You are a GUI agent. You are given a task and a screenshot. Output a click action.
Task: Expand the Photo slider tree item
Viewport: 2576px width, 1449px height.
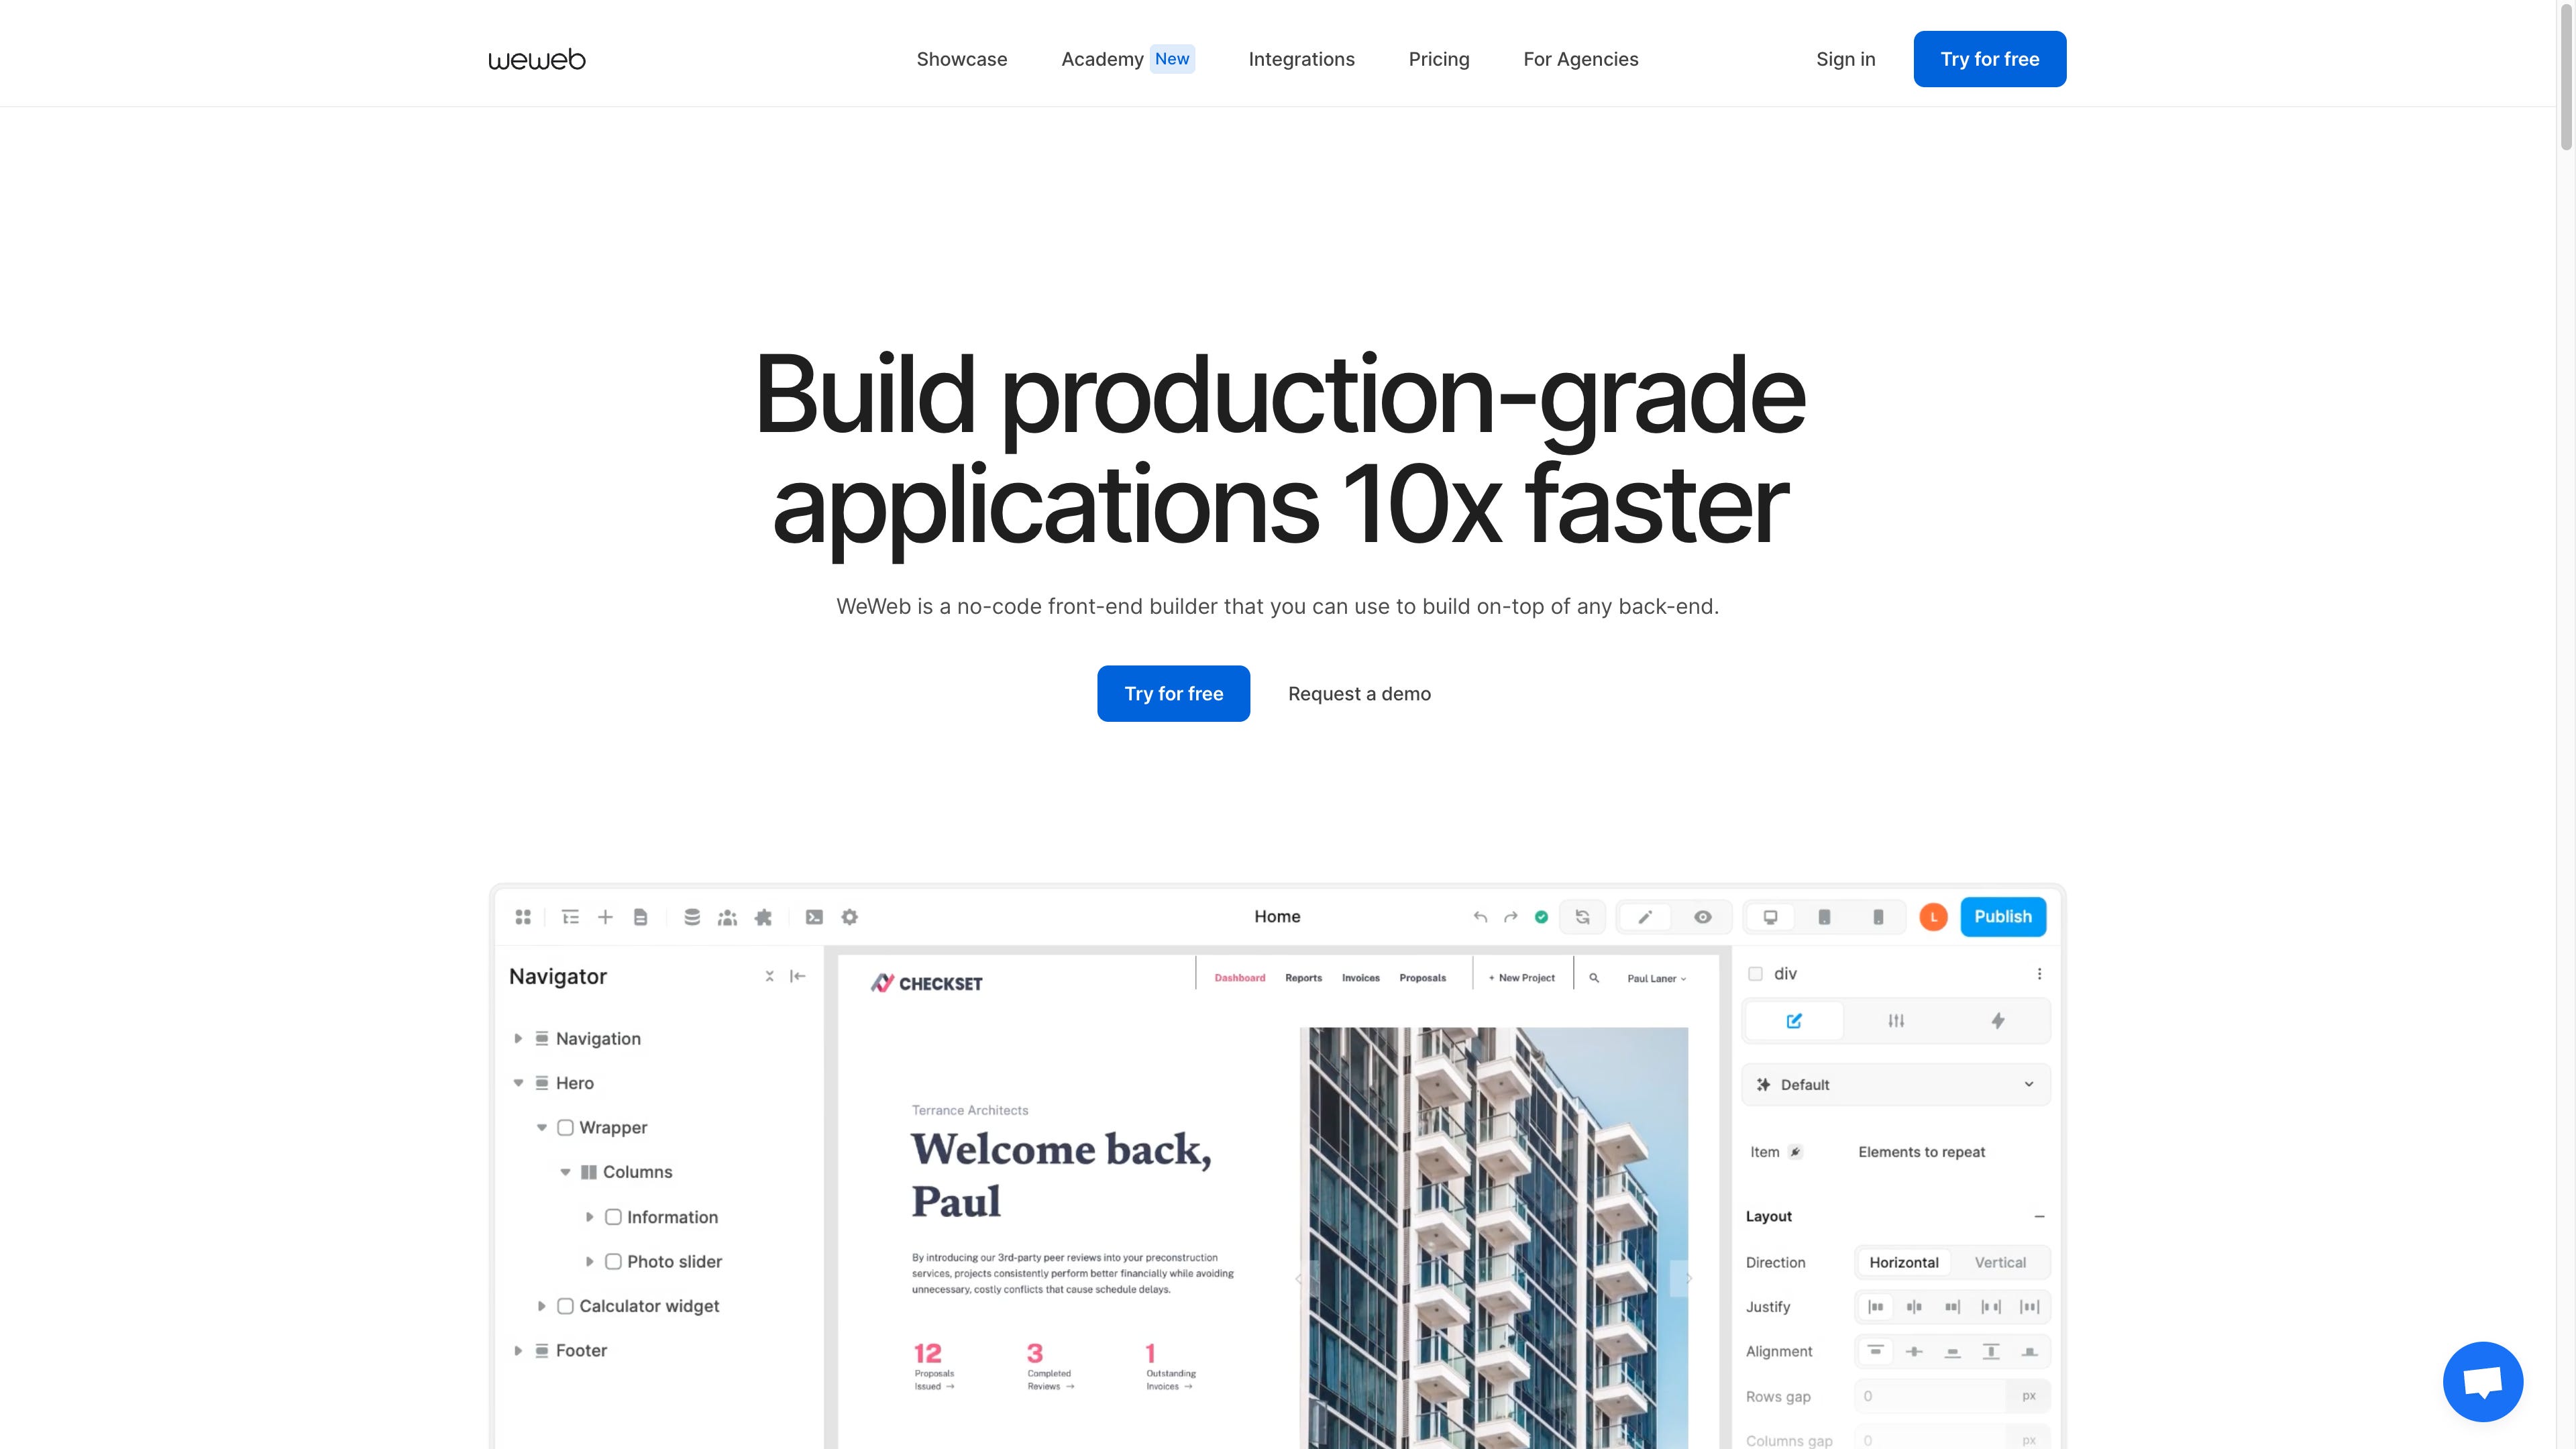point(589,1262)
